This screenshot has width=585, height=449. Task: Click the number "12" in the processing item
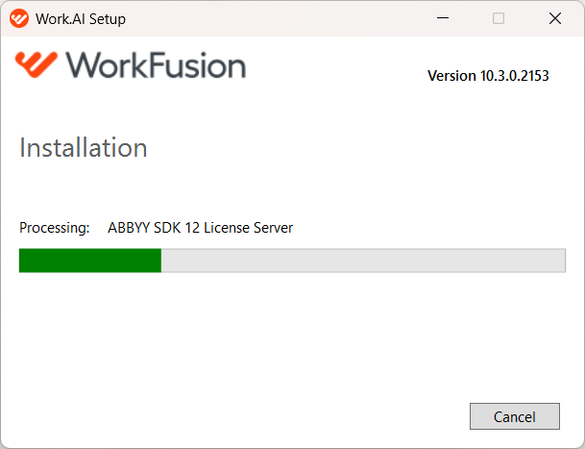point(192,228)
